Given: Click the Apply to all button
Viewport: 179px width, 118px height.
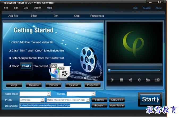Looking at the screenshot, I should click(x=117, y=100).
